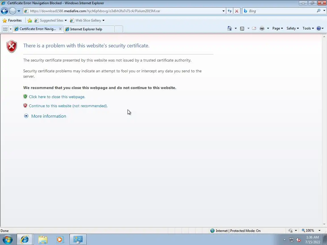
Task: Click the Refresh page button
Action: tap(230, 11)
